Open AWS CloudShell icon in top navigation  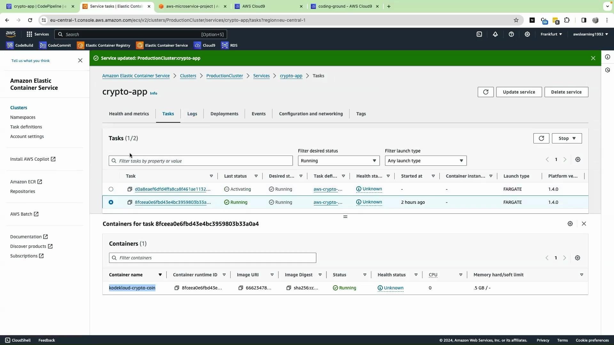479,34
